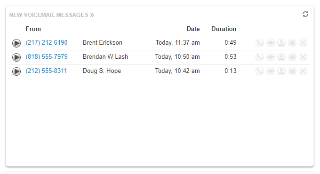
Task: Click phone number (217) 212-6190
Action: point(47,42)
